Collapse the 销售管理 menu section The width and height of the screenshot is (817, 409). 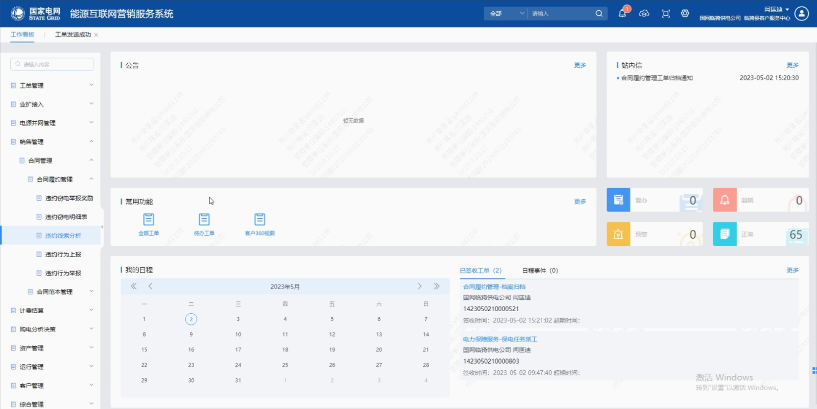click(x=51, y=142)
